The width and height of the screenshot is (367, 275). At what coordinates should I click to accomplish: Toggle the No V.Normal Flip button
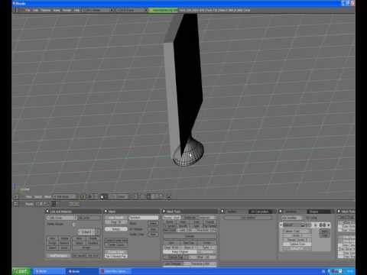point(116,257)
